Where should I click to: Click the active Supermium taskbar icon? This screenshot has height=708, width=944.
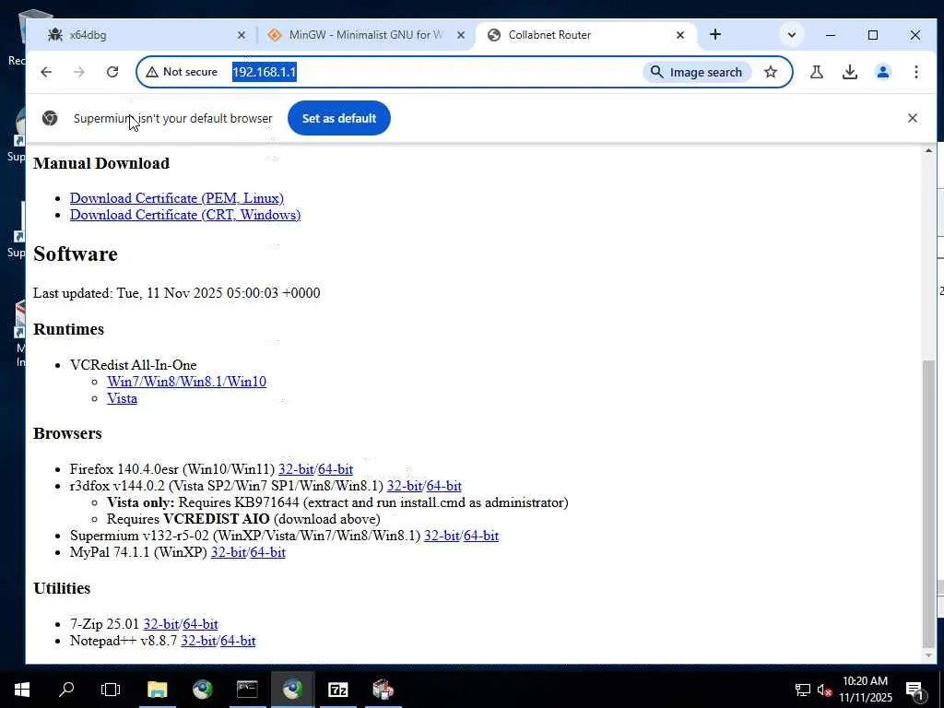tap(292, 690)
